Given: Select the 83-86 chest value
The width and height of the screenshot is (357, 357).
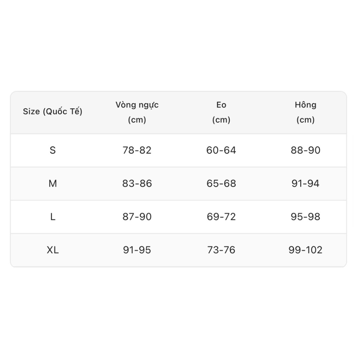Looking at the screenshot, I should 137,183.
